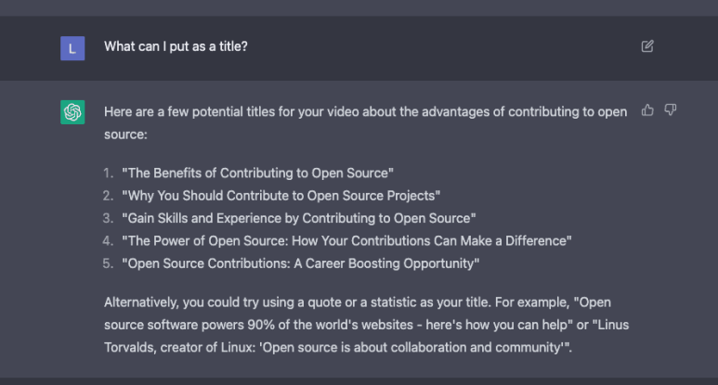Click list number 3 marker

(108, 218)
